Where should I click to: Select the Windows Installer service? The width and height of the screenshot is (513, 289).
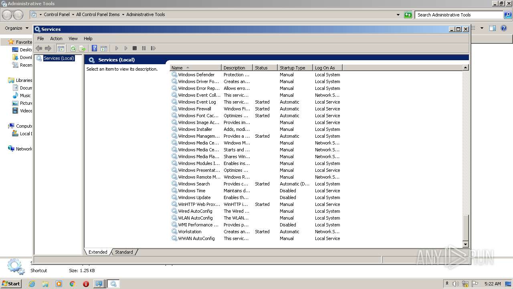(195, 129)
